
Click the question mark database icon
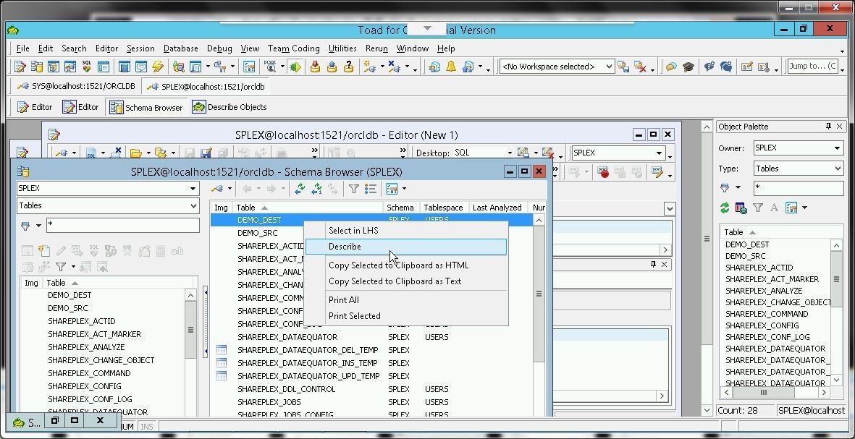point(349,67)
